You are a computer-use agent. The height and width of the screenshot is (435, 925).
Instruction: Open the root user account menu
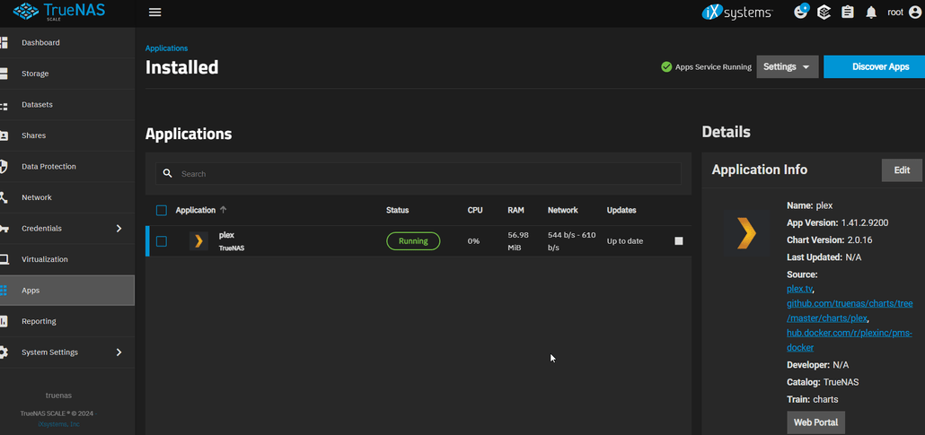click(903, 13)
